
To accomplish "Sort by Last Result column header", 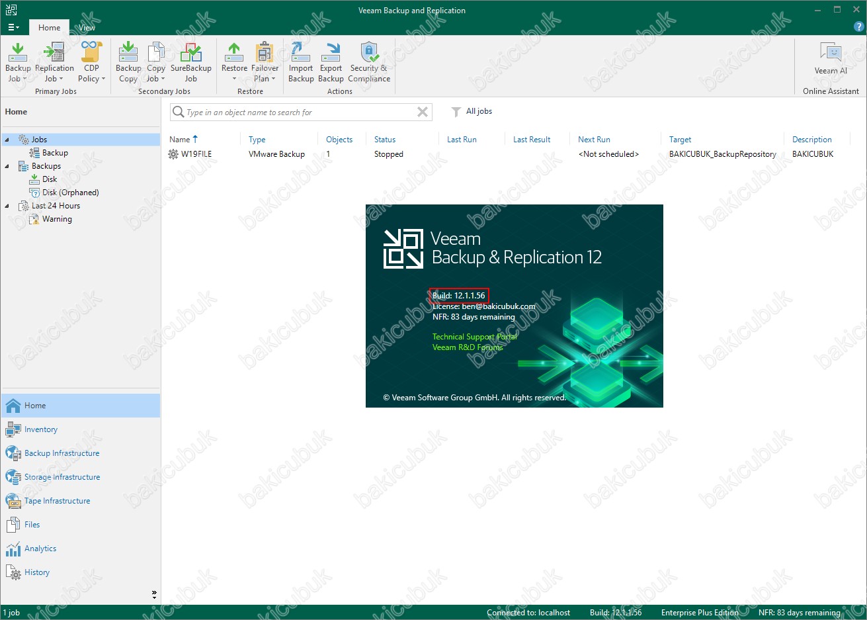I will 532,140.
